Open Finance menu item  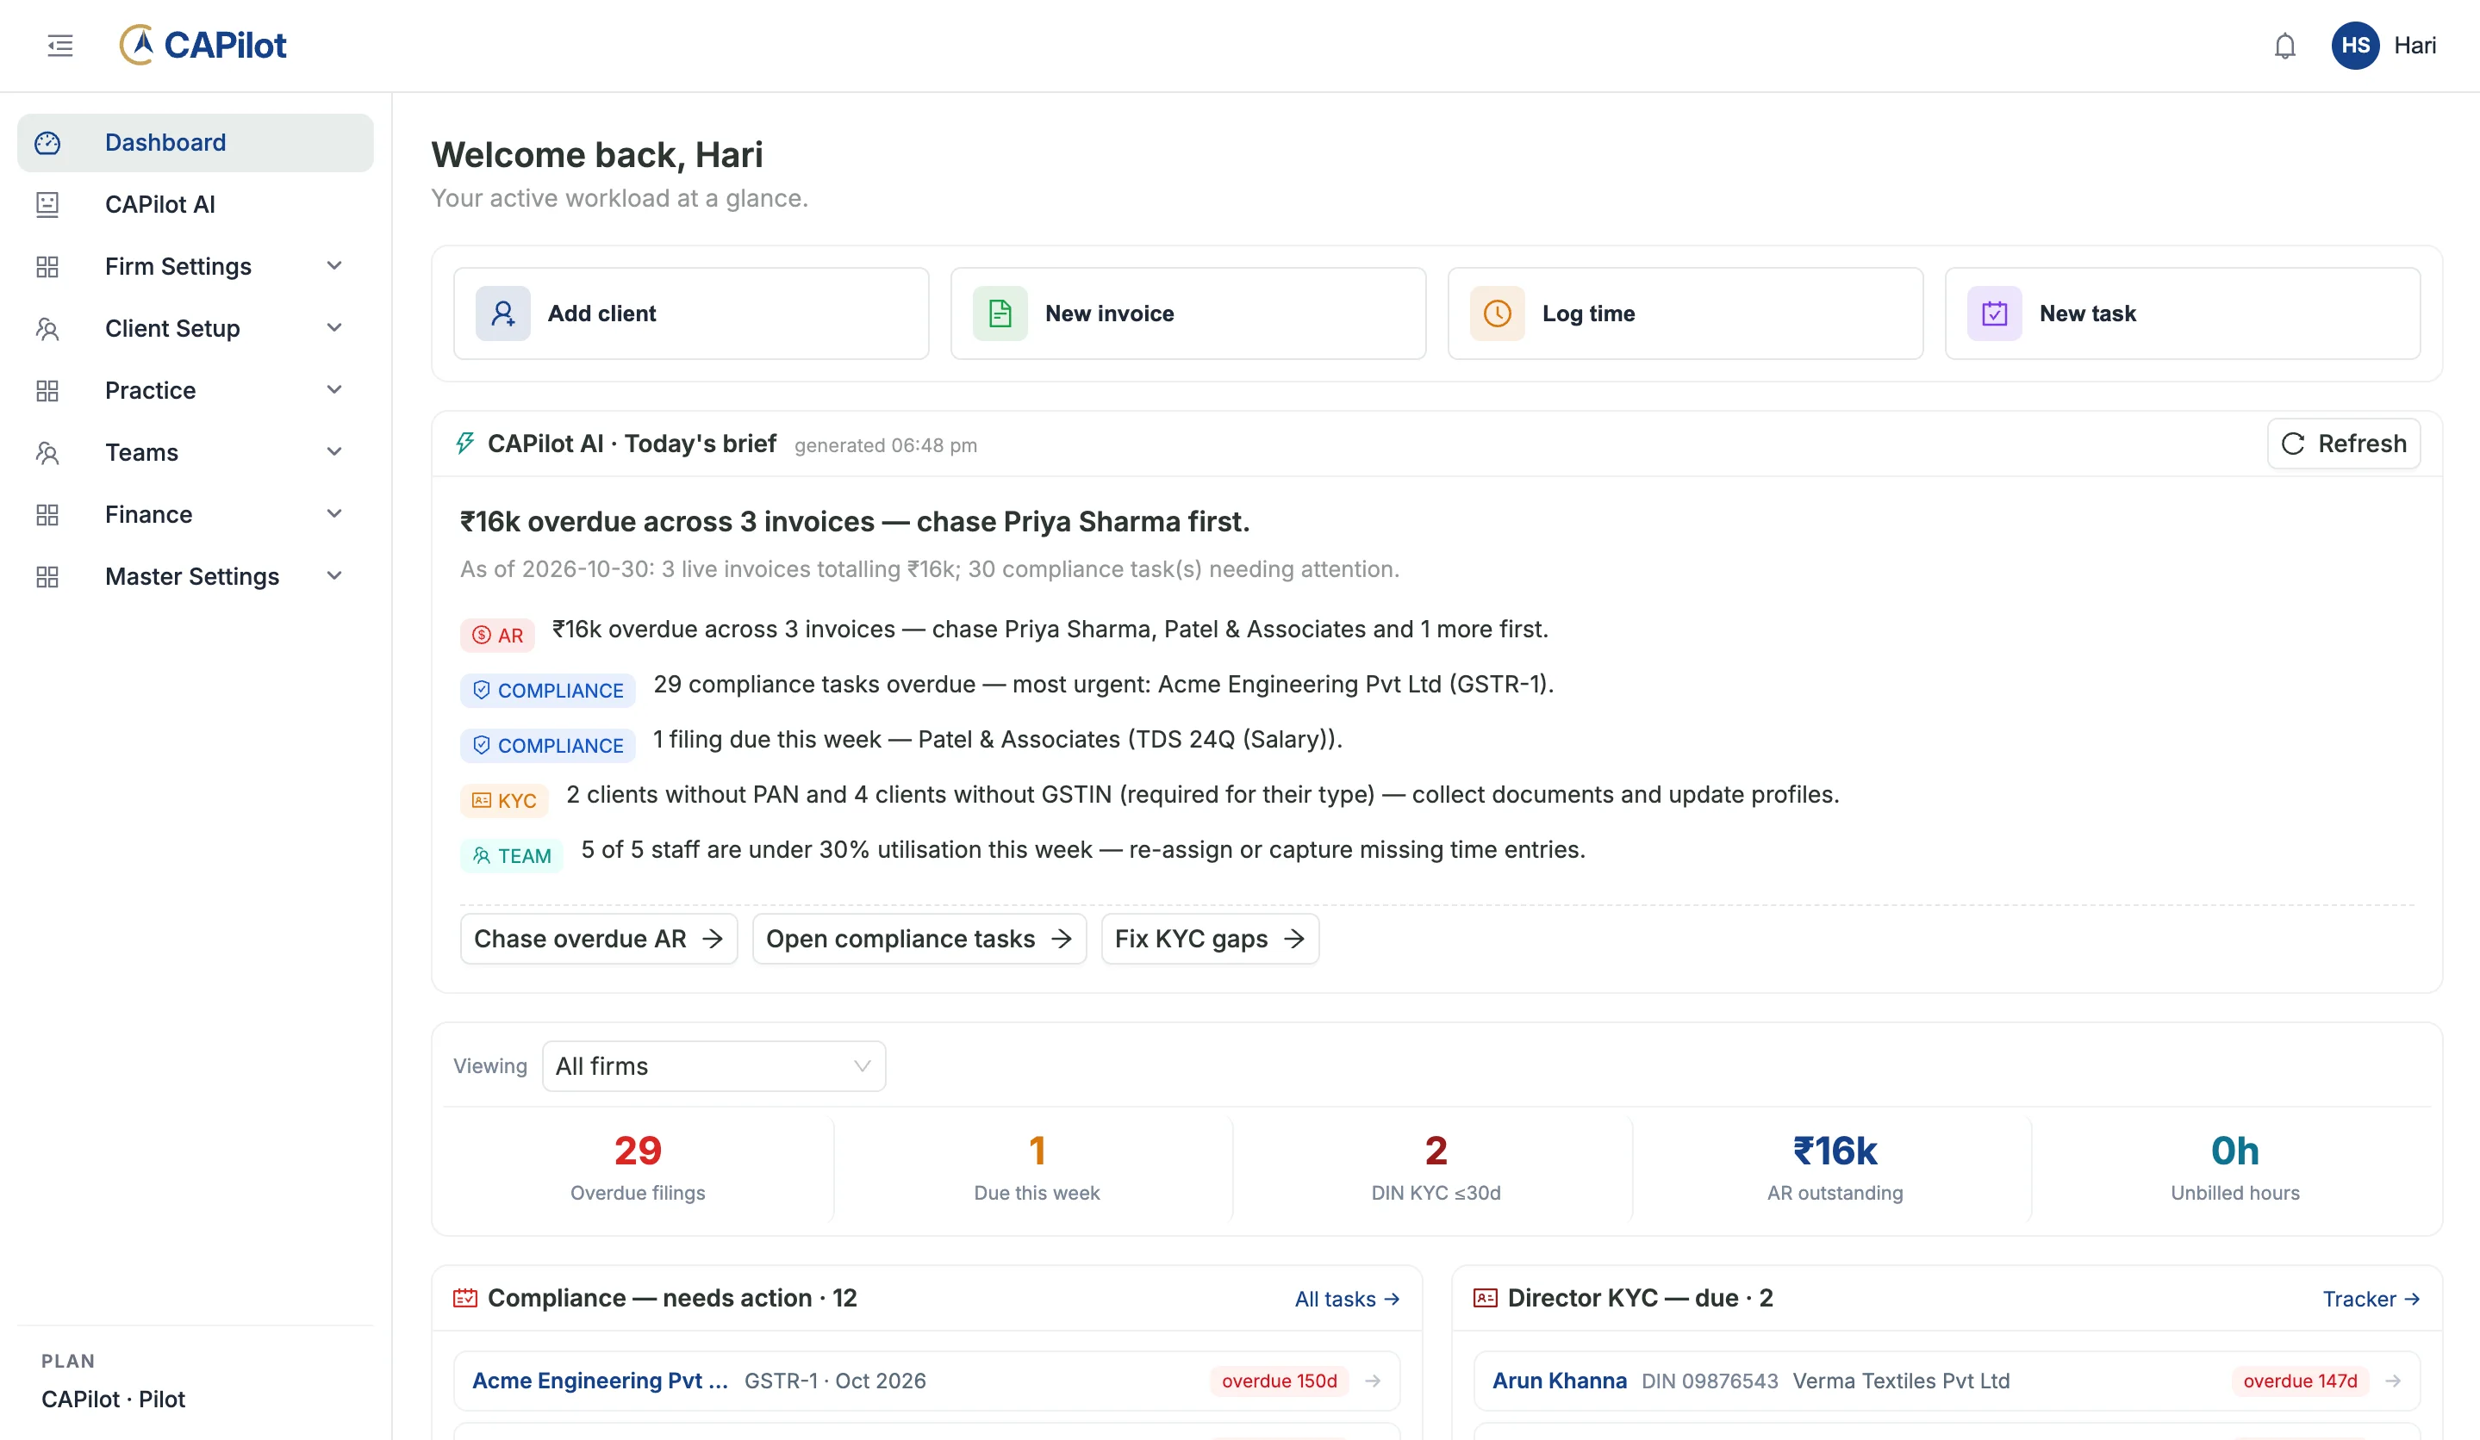(195, 514)
